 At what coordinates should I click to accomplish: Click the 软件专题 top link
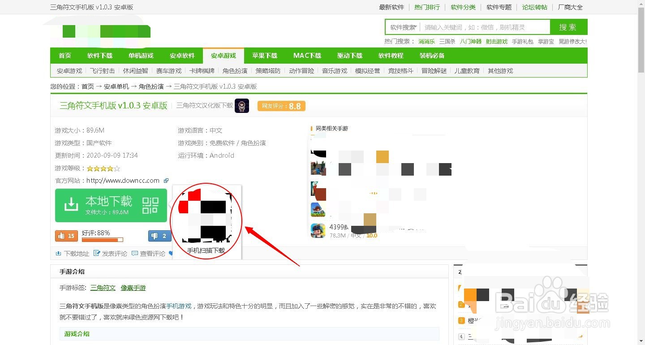click(x=499, y=7)
